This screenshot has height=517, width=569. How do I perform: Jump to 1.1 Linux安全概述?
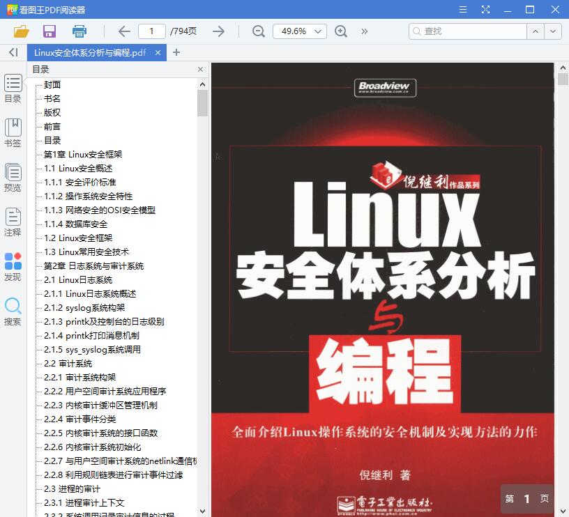[78, 169]
